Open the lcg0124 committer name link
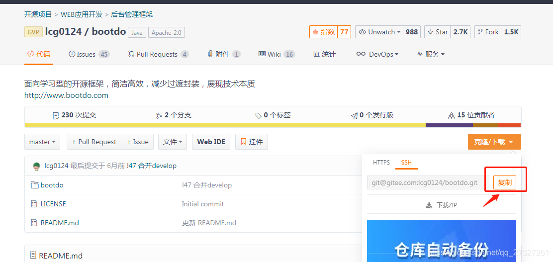The image size is (553, 262). [x=56, y=166]
